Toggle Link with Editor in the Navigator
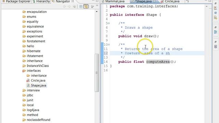219x123 pixels. tap(86, 6)
